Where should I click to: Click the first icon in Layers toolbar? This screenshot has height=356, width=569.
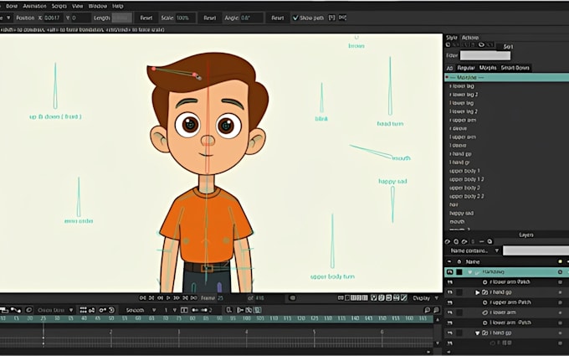(x=448, y=241)
